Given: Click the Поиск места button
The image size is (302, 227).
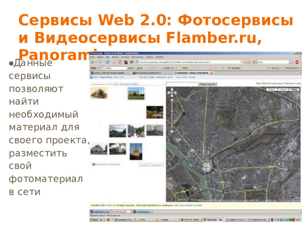Looking at the screenshot, I should click(208, 84).
